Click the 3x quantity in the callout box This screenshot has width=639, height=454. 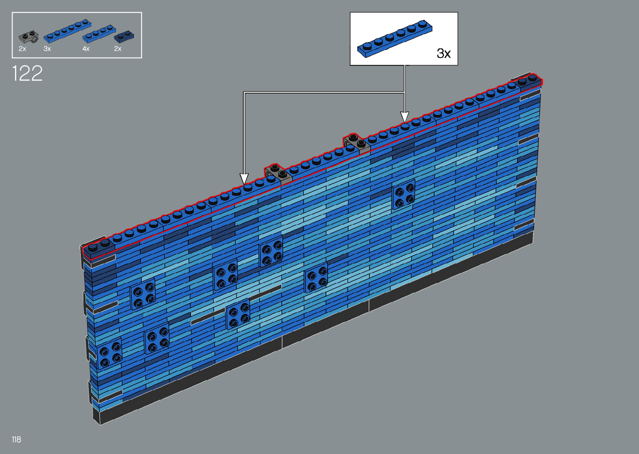(x=443, y=53)
